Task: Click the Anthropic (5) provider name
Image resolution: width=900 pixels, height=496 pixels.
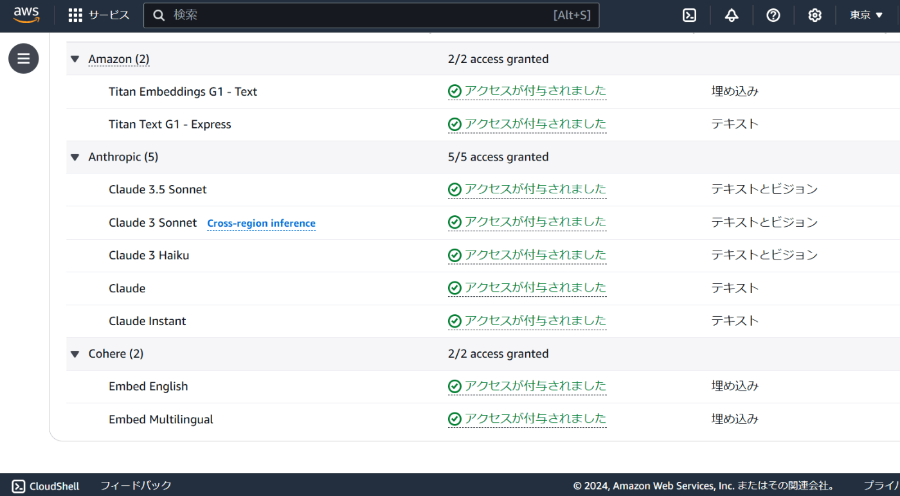Action: tap(123, 157)
